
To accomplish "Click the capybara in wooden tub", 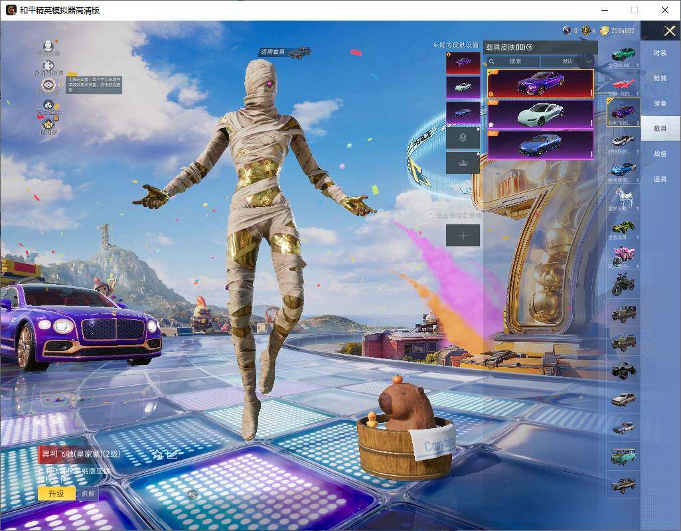I will [x=406, y=428].
